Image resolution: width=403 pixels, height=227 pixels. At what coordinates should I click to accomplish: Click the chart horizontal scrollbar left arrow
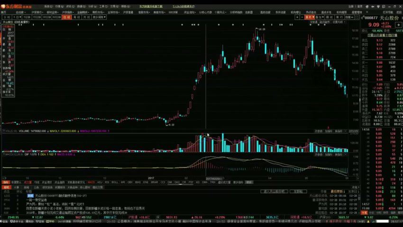[x=4, y=178]
